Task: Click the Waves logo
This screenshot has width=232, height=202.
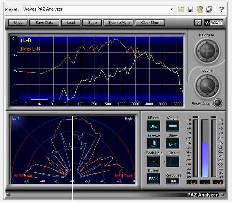Action: tap(214, 23)
